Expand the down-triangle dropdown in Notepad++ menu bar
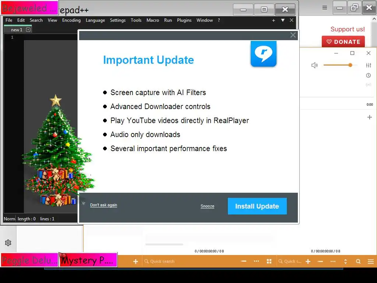The width and height of the screenshot is (377, 283). [x=283, y=21]
